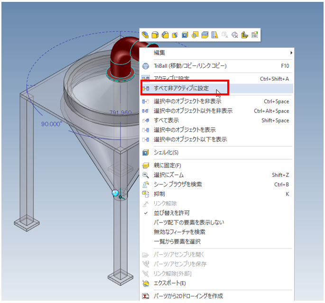This screenshot has width=325, height=303.
Task: Click the Ctrl+Shift+A shortcut text
Action: coord(274,79)
